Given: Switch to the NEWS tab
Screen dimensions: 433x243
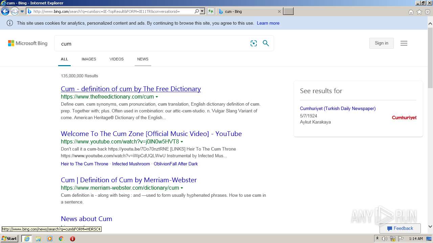Looking at the screenshot, I should [143, 59].
